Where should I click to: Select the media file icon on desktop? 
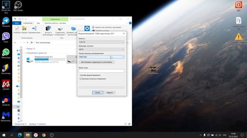click(153, 70)
